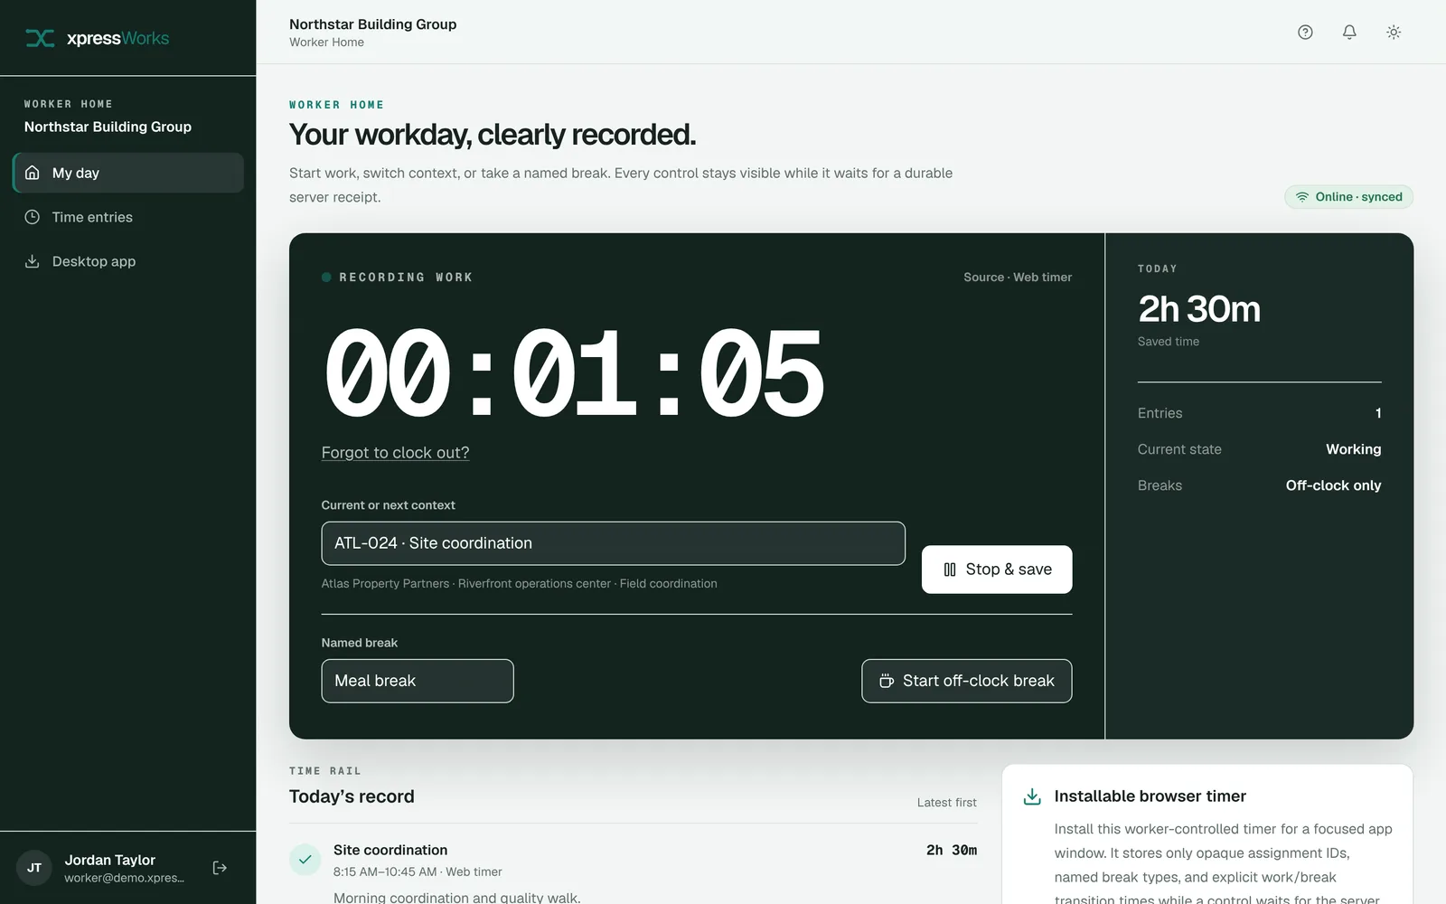Viewport: 1446px width, 904px height.
Task: Click the Source Web timer label
Action: [1018, 278]
